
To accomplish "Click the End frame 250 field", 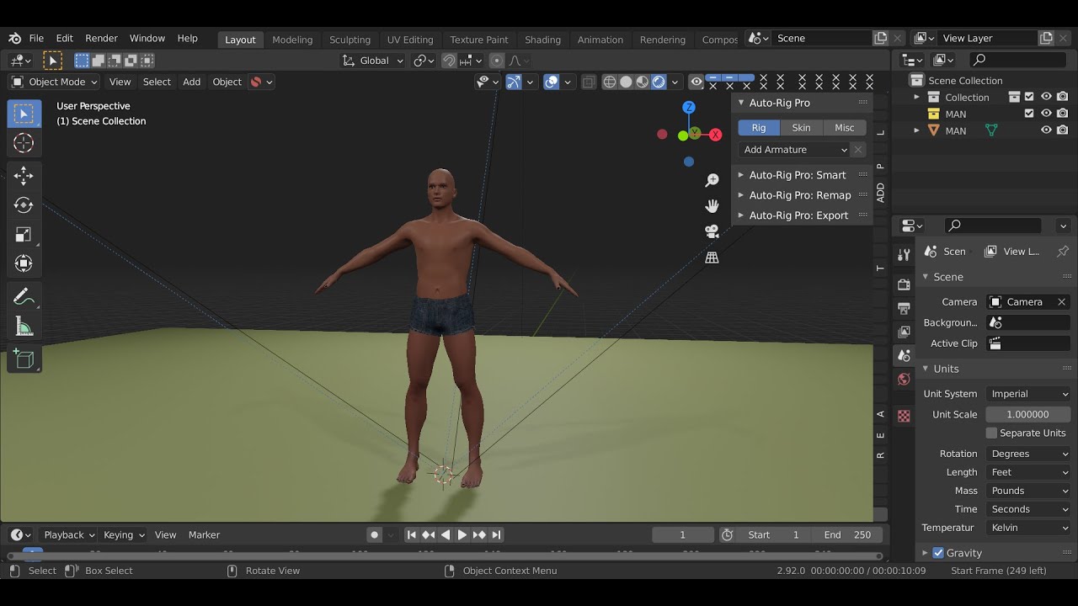I will tap(847, 534).
